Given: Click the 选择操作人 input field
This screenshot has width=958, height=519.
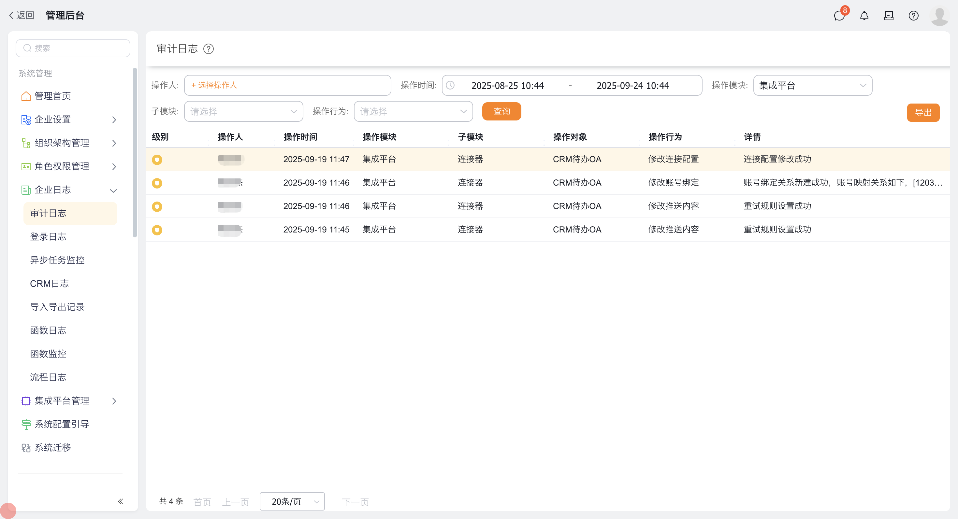Looking at the screenshot, I should (x=287, y=85).
